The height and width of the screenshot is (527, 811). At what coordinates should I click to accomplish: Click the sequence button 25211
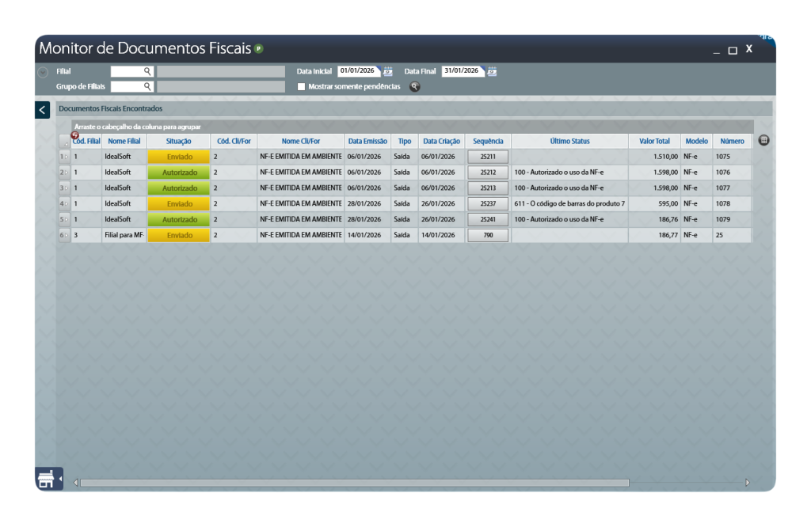[x=488, y=157]
